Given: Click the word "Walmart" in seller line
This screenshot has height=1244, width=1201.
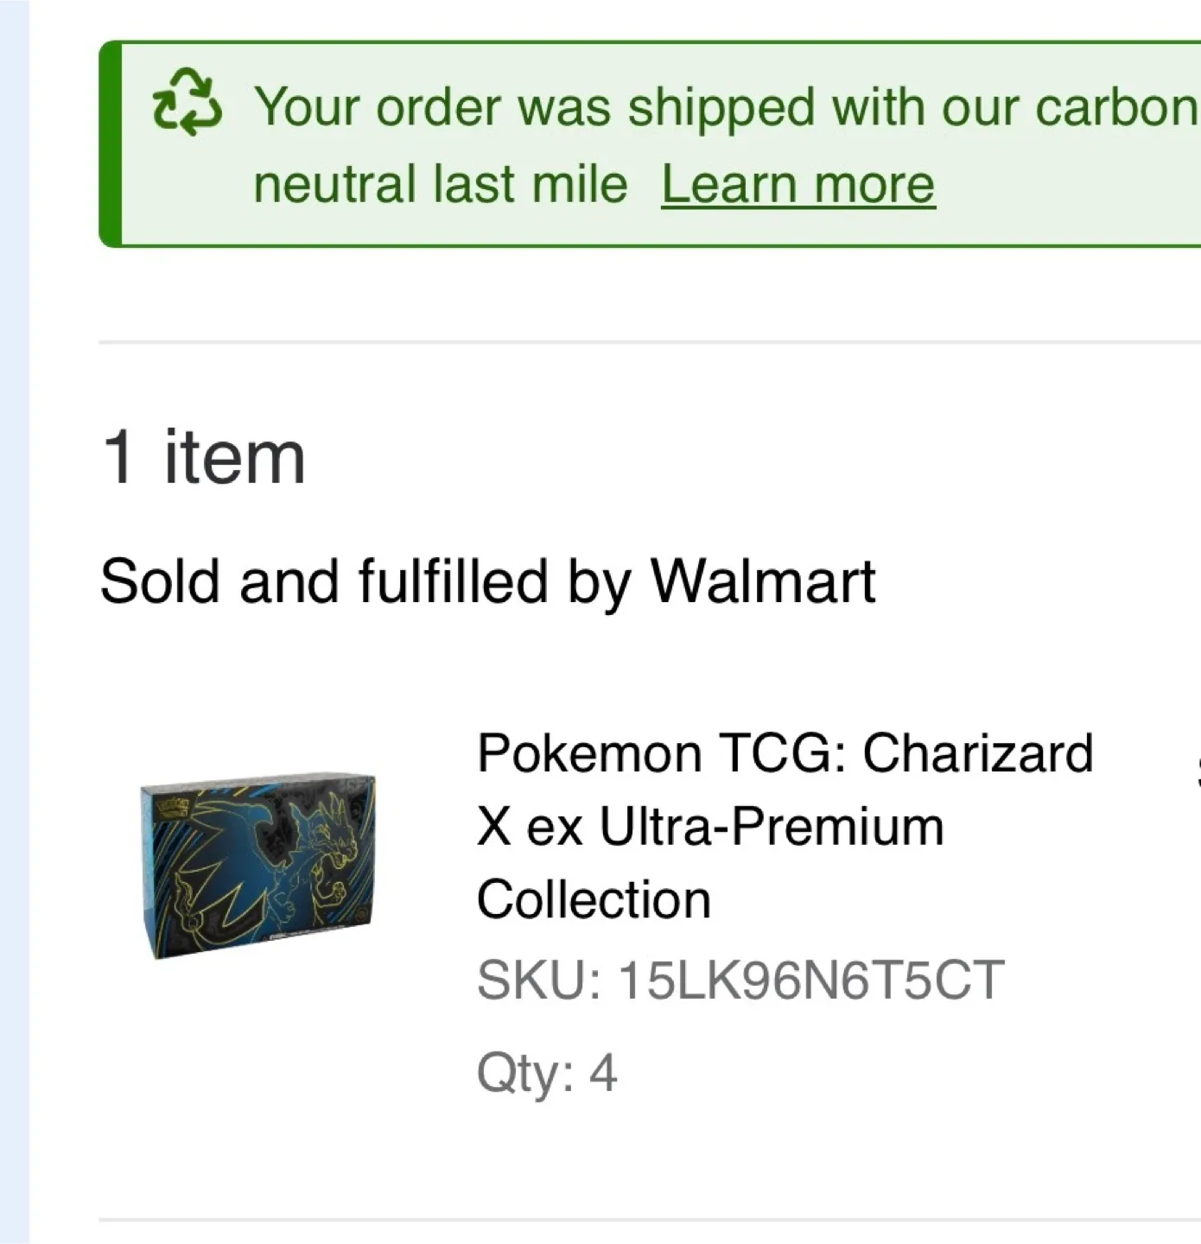Looking at the screenshot, I should [x=763, y=581].
